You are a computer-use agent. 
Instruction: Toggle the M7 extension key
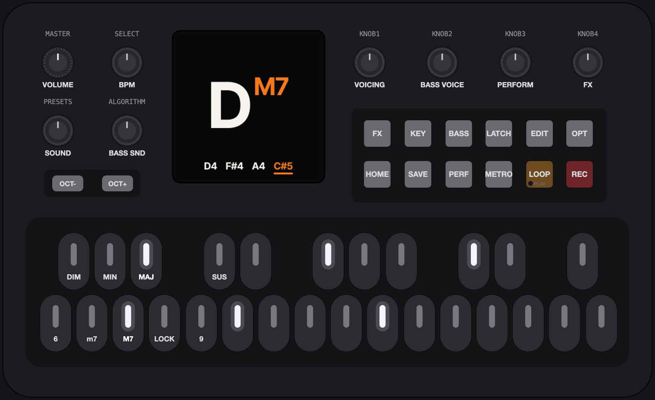point(128,323)
